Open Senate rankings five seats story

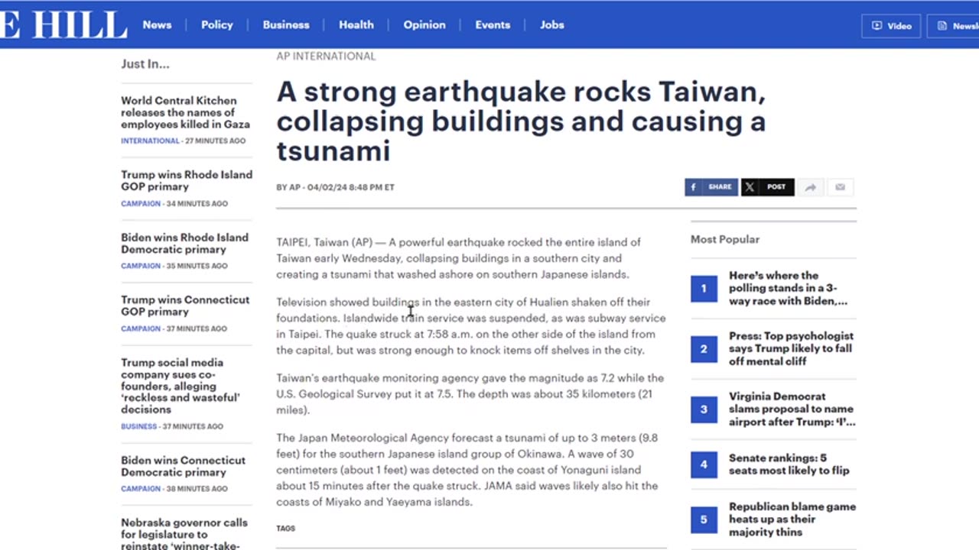(789, 464)
